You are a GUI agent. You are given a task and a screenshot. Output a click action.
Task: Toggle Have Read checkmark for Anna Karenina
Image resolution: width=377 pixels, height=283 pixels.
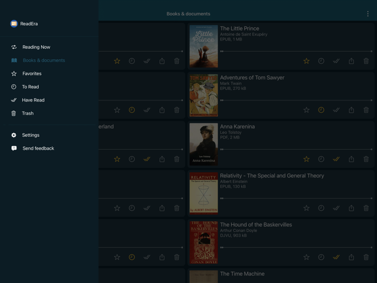pos(336,159)
